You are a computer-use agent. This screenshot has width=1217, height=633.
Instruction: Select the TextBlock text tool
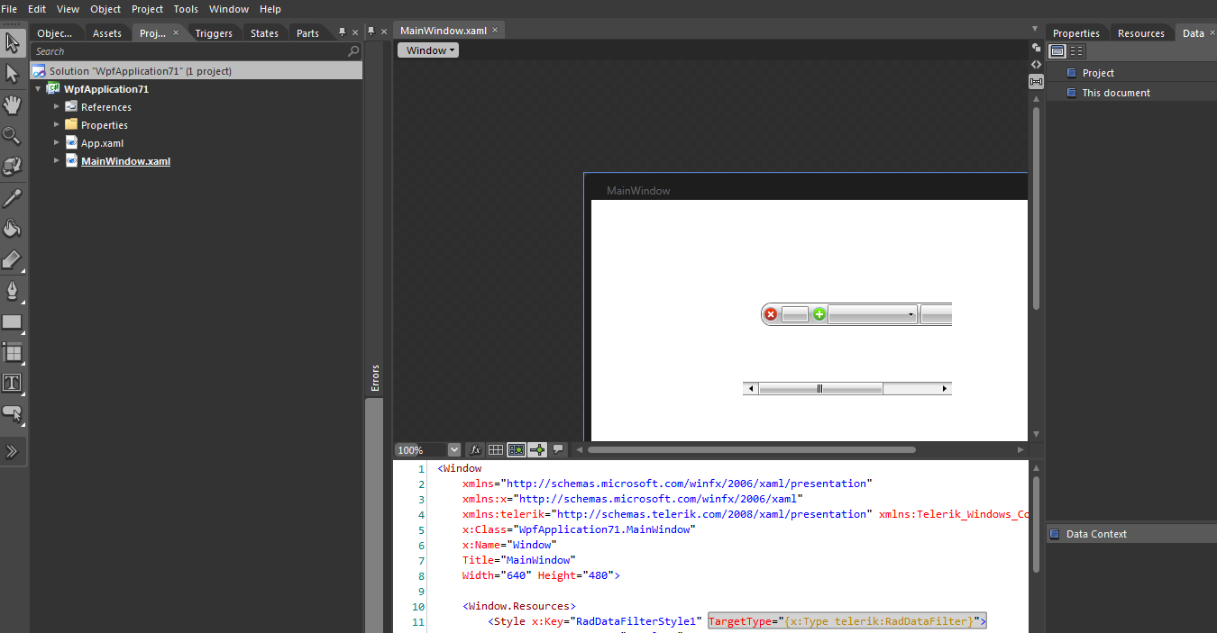tap(13, 383)
